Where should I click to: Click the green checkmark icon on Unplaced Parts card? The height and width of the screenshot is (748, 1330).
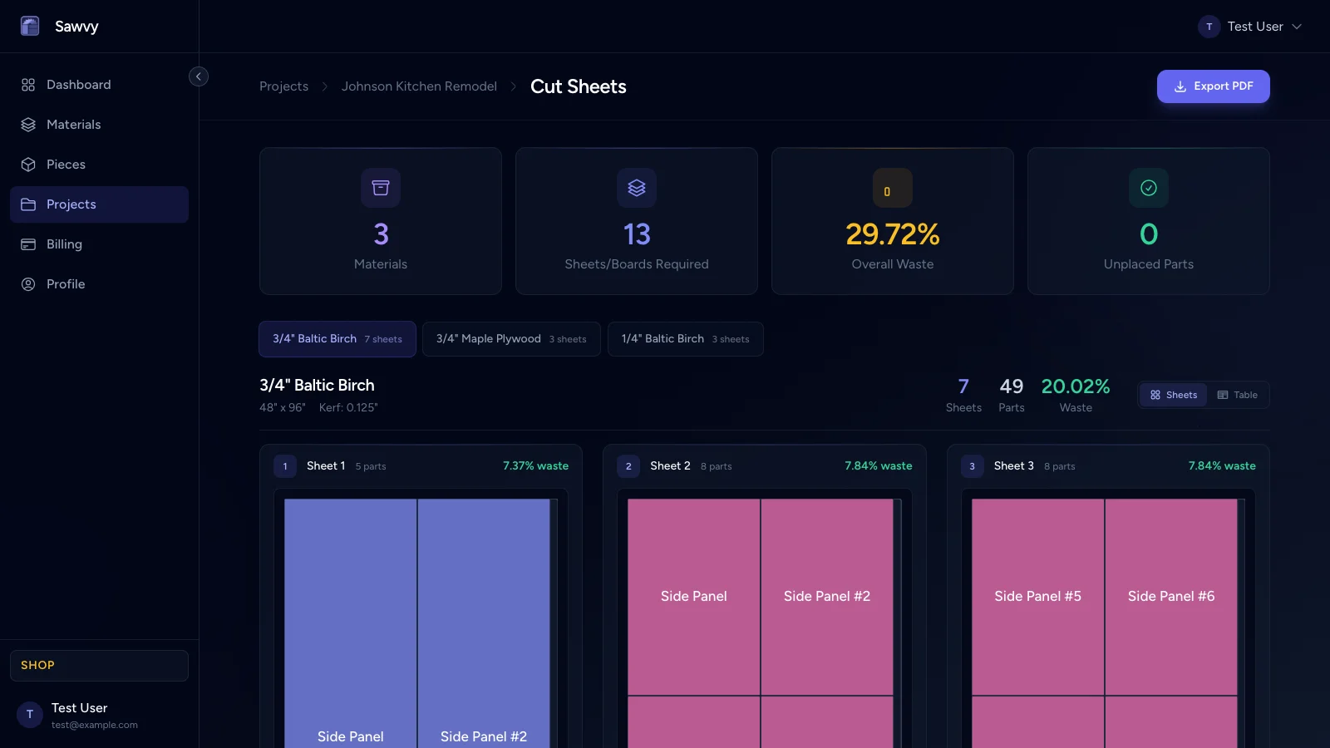(1148, 187)
